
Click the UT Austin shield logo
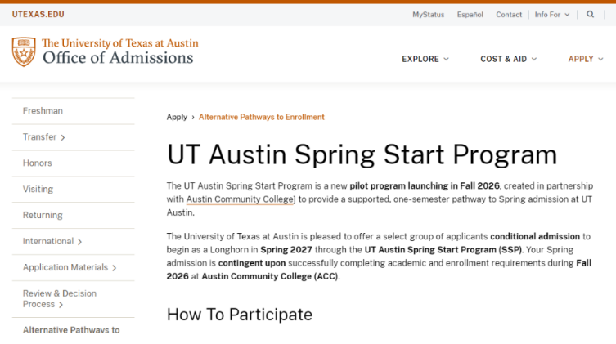(x=24, y=51)
